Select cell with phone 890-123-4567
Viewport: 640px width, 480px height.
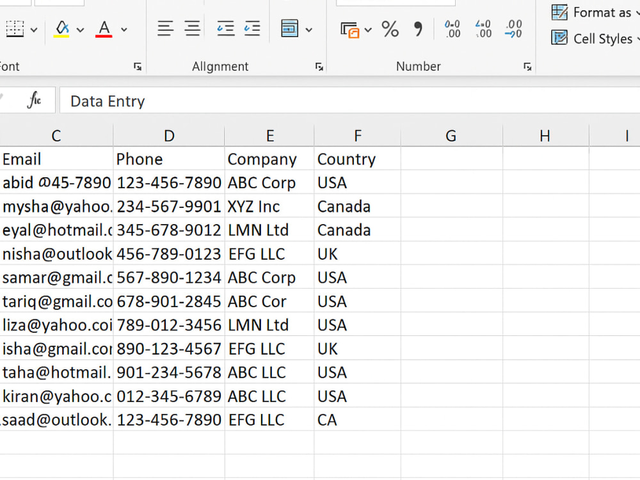tap(169, 349)
